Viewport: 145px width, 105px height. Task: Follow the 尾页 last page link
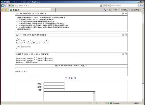click(74, 78)
